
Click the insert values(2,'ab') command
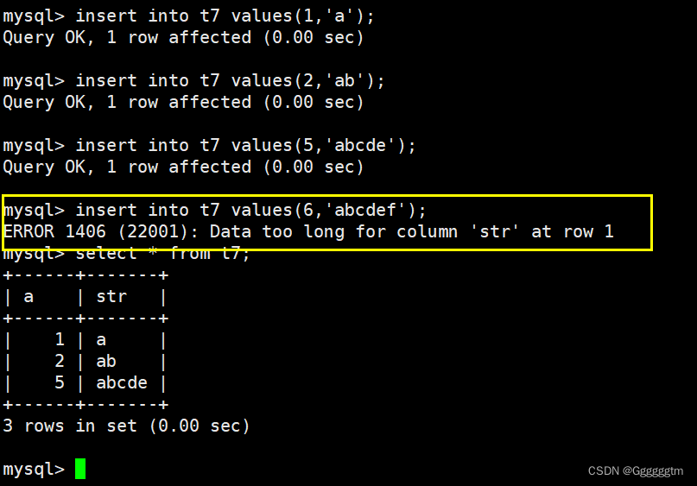[x=193, y=81]
